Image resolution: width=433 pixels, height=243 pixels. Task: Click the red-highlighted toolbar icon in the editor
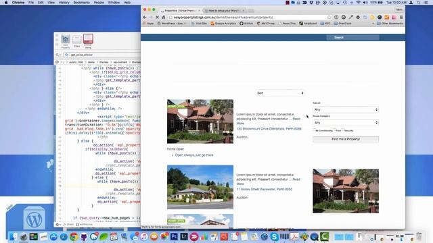tap(88, 40)
